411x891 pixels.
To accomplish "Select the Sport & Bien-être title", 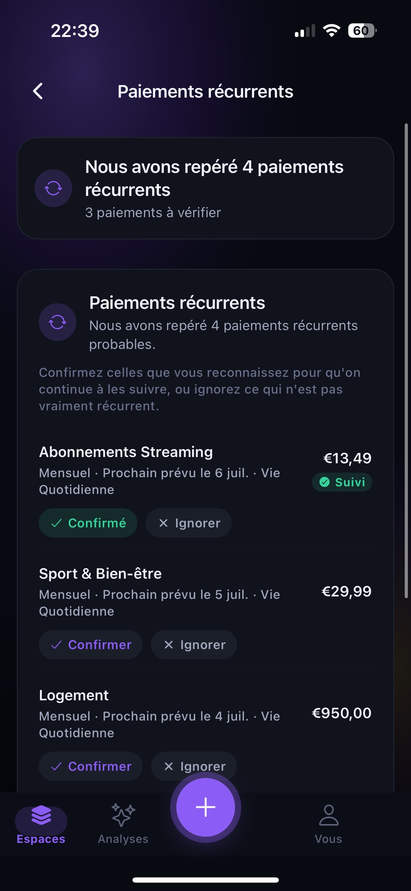I will [100, 573].
